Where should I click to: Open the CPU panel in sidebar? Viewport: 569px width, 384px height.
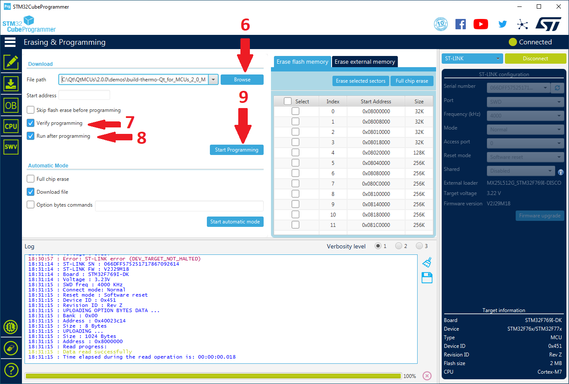point(11,126)
